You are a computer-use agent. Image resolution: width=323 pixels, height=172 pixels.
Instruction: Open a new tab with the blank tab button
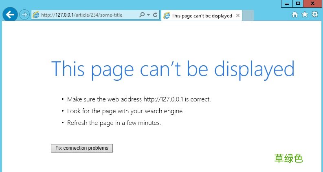pyautogui.click(x=248, y=15)
